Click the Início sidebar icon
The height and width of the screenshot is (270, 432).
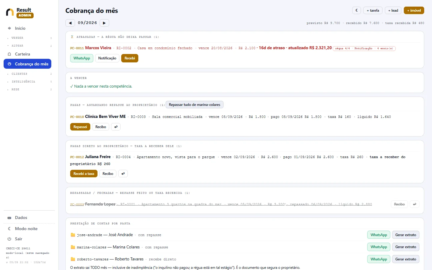pos(10,28)
